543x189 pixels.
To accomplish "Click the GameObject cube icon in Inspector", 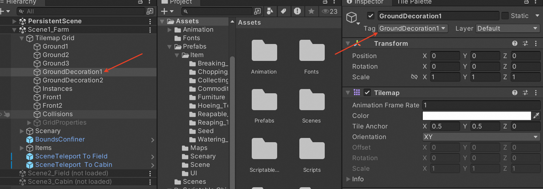I will coord(352,17).
